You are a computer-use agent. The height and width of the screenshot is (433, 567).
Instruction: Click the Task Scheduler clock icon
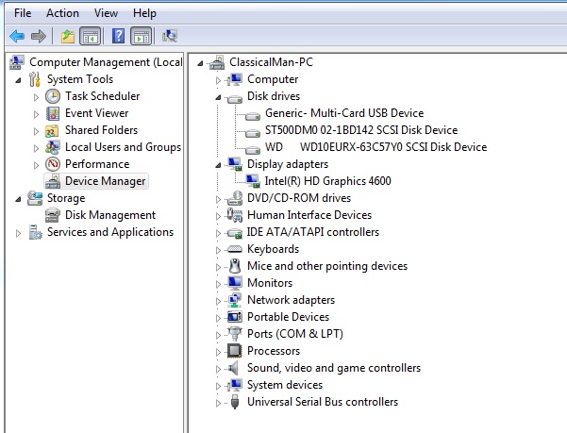pos(53,96)
